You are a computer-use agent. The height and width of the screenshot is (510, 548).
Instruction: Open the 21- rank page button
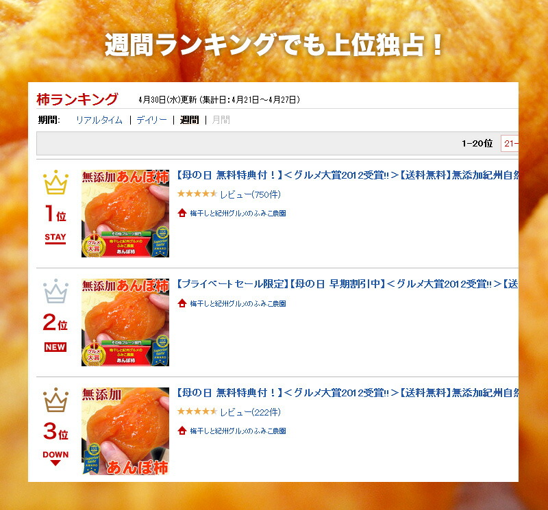510,143
